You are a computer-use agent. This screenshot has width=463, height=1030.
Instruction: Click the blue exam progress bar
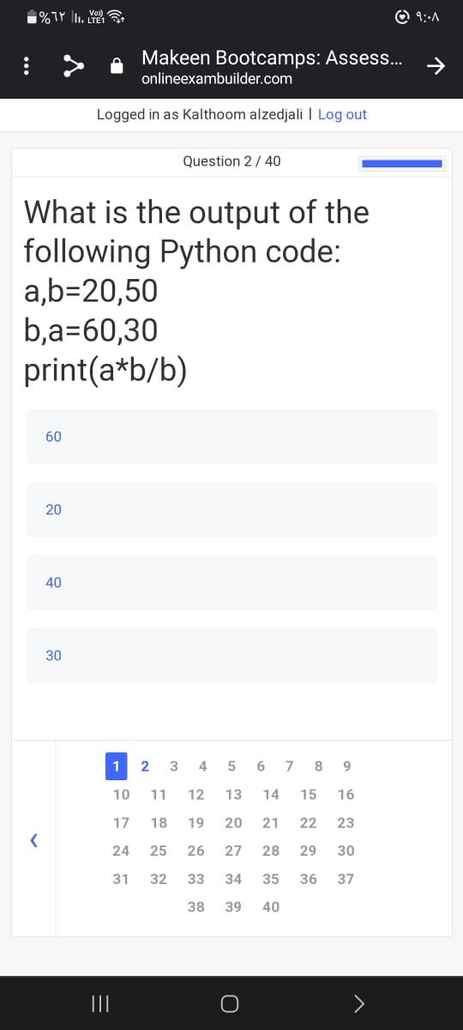[x=401, y=162]
